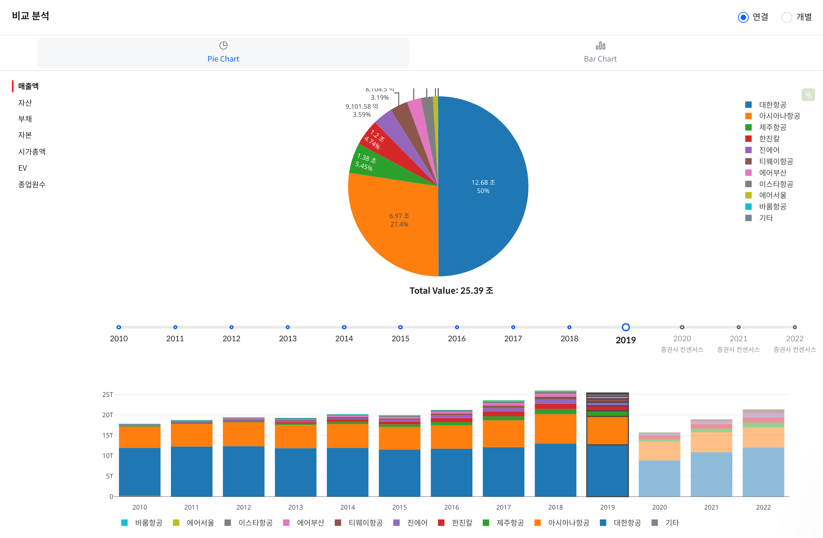Select year 2012 on the timeline
The width and height of the screenshot is (823, 538).
(231, 327)
